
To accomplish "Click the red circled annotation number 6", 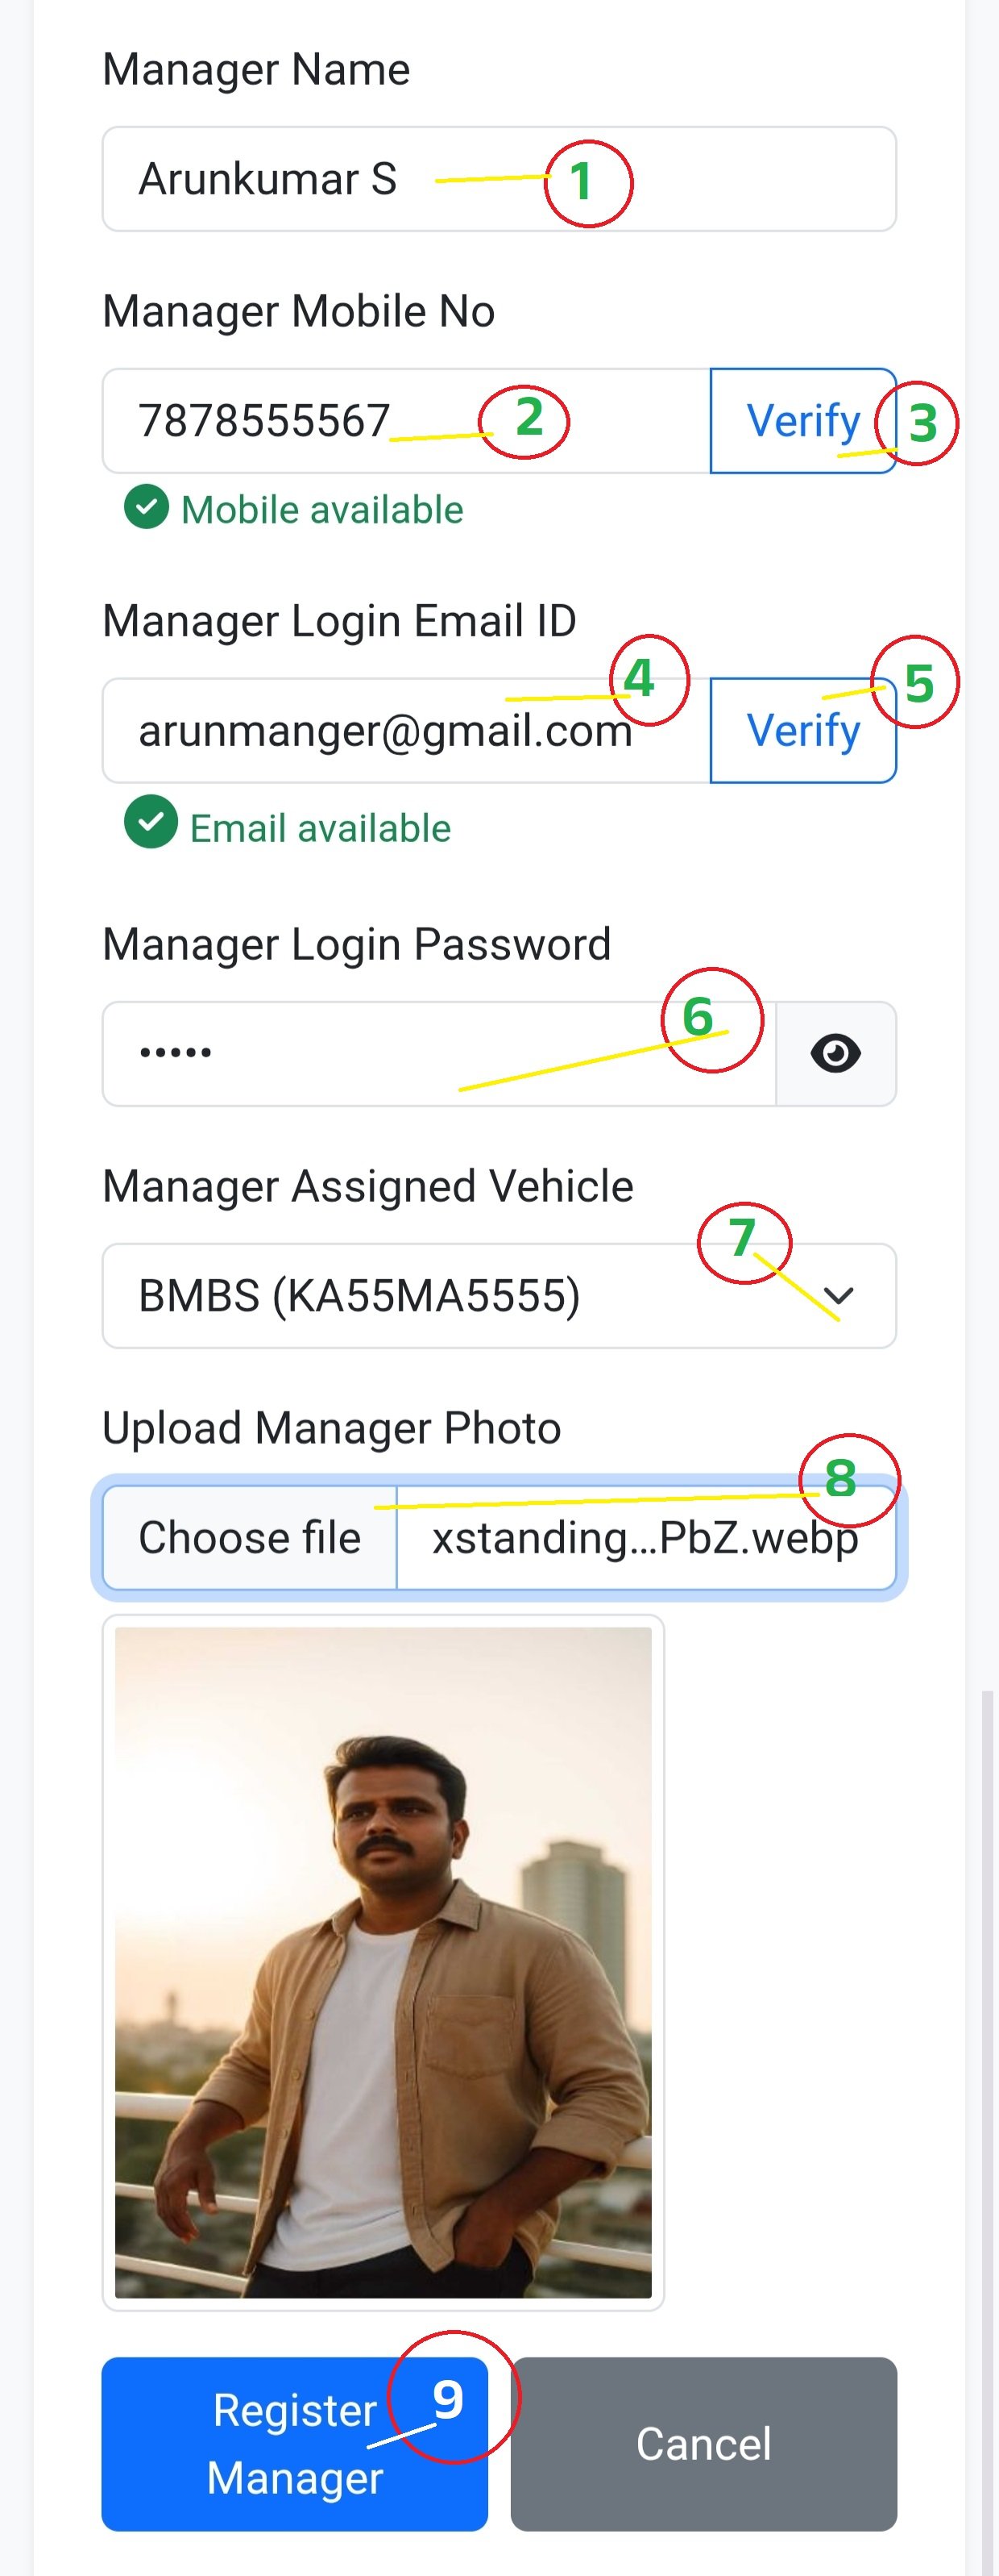I will pos(711,1019).
